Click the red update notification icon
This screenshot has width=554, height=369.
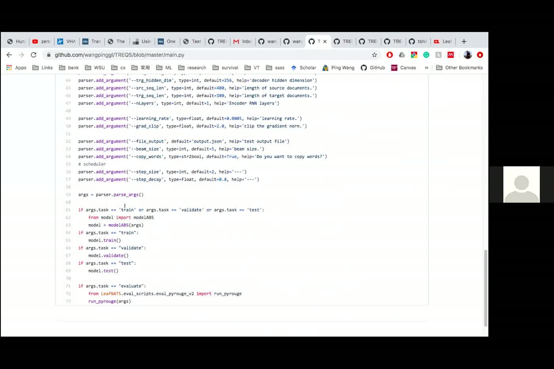(x=480, y=55)
